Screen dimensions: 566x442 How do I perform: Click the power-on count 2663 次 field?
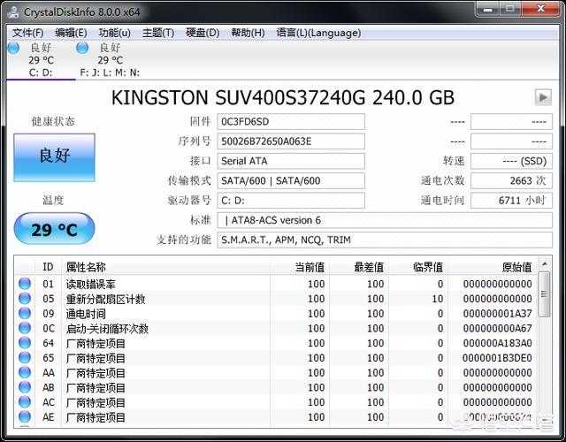[x=511, y=180]
